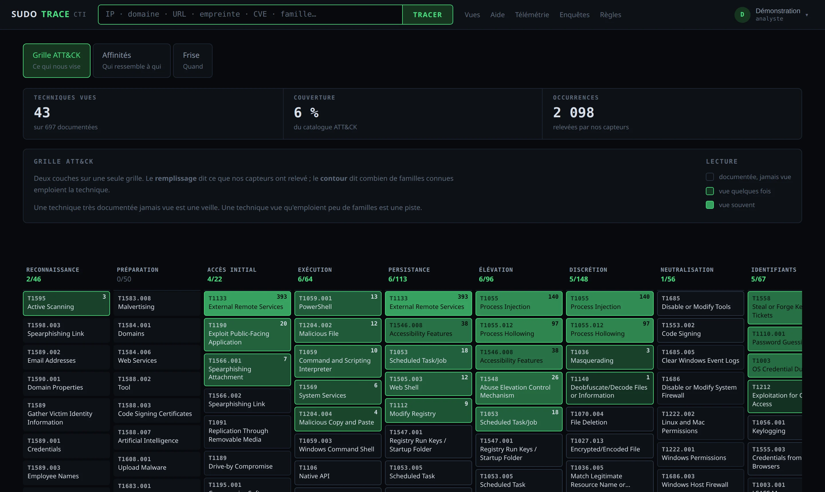Viewport: 825px width, 492px height.
Task: Open T1685 Disable or Modify Tools tile
Action: (x=700, y=303)
